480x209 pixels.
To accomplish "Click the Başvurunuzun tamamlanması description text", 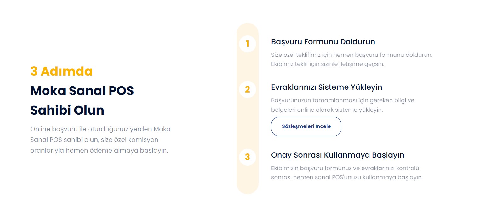I will (343, 105).
